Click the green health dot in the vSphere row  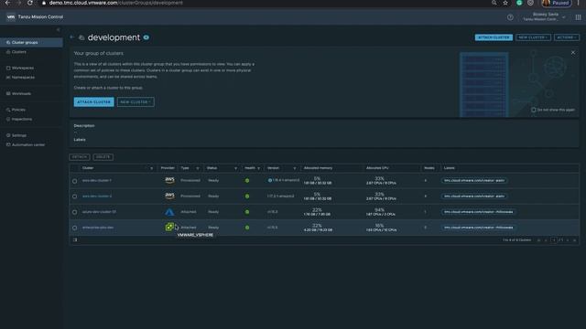247,228
